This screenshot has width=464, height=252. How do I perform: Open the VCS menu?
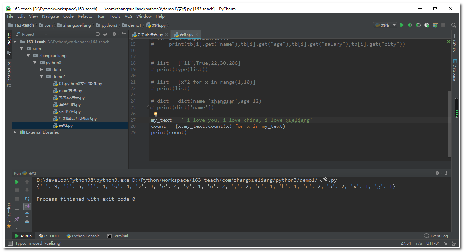pos(128,16)
